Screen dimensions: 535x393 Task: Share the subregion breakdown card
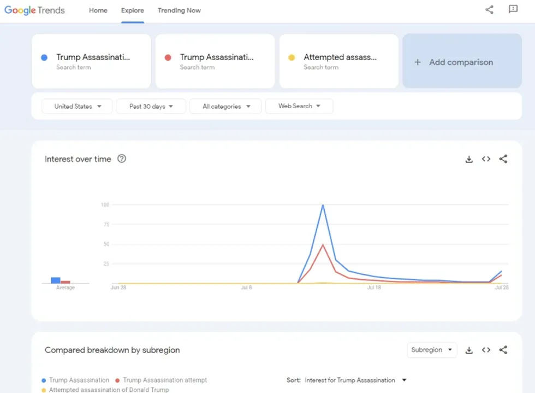(x=503, y=350)
